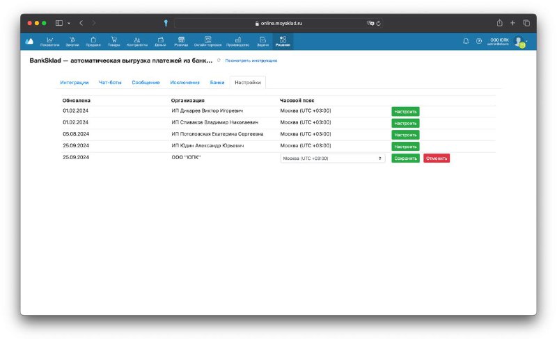557x342 pixels.
Task: Open the Закупки section
Action: [72, 42]
